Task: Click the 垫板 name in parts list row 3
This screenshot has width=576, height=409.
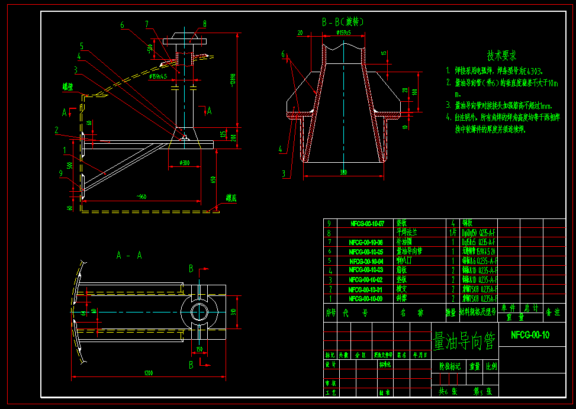Action: 401,280
